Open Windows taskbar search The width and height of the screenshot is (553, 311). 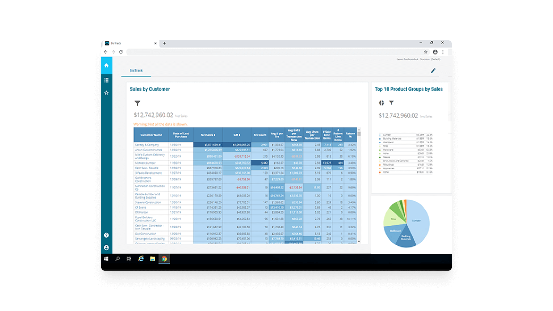coord(118,259)
